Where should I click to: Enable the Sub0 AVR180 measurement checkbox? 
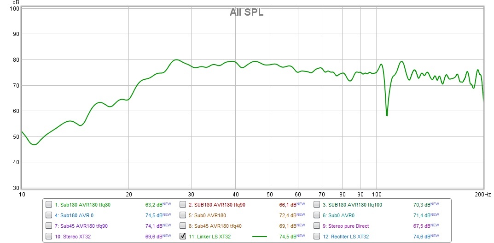pyautogui.click(x=183, y=215)
